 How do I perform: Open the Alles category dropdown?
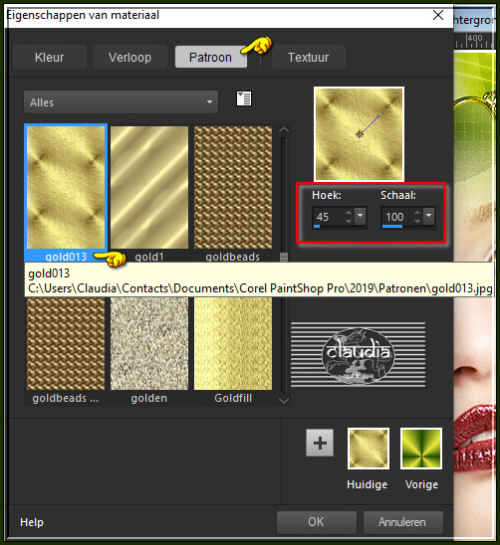point(121,102)
